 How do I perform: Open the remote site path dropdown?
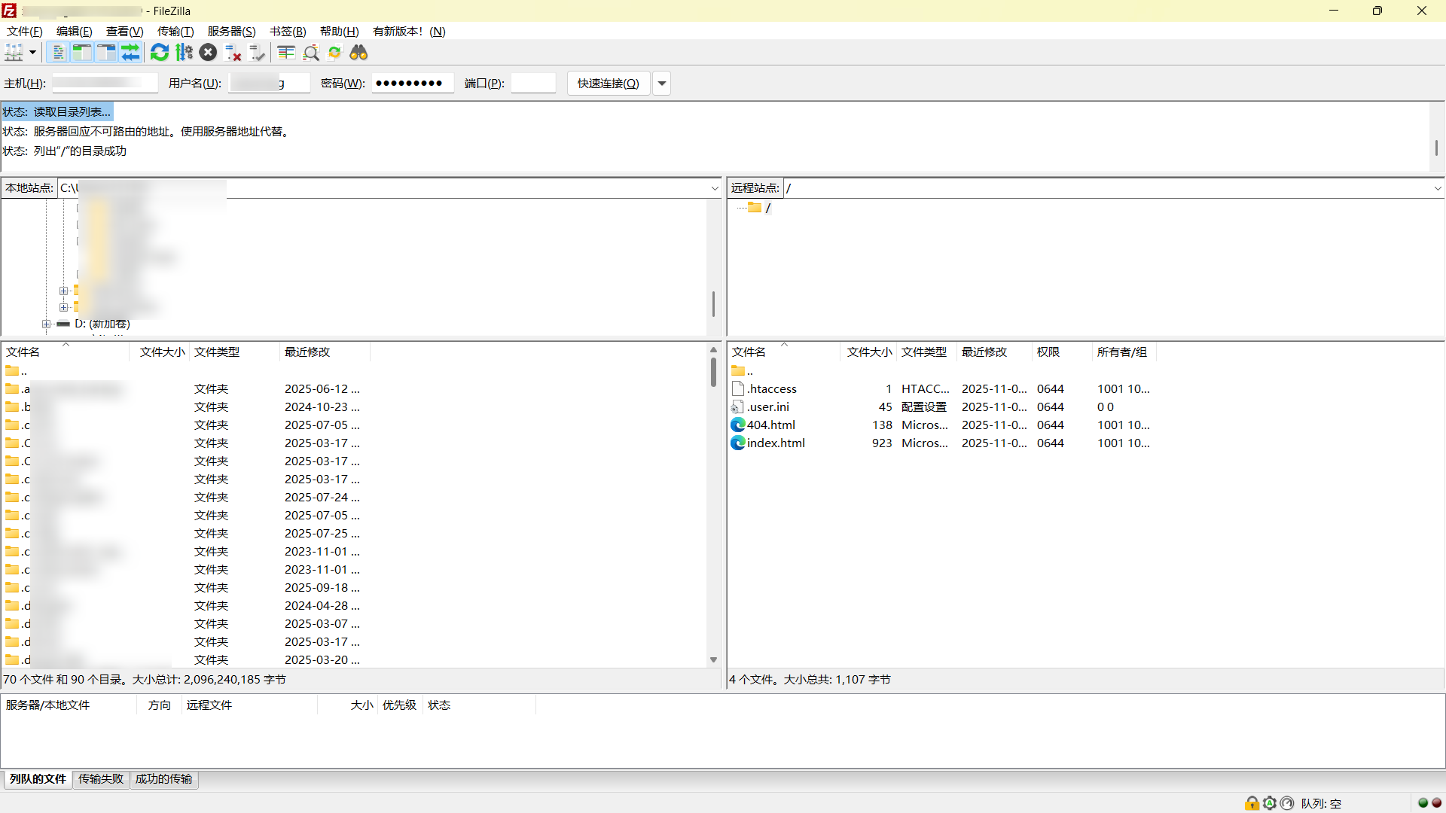coord(1437,188)
